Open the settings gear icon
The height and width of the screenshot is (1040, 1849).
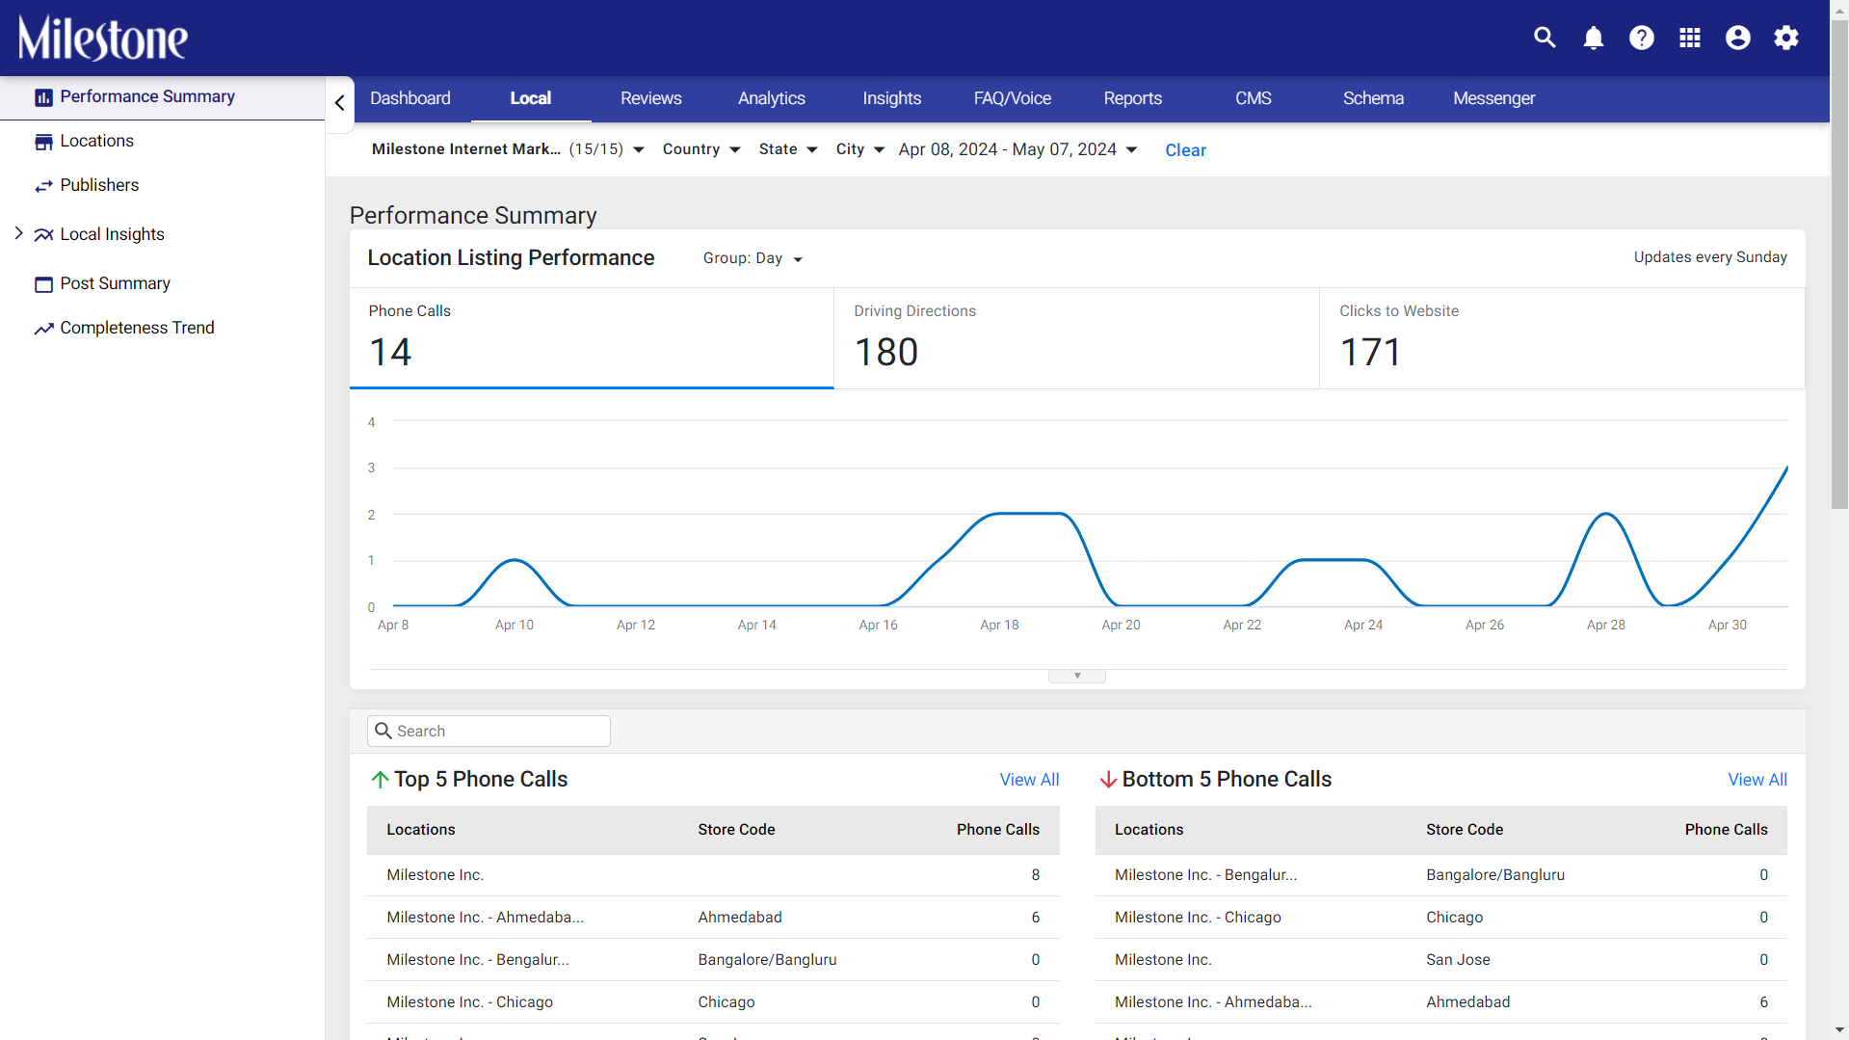(x=1785, y=38)
